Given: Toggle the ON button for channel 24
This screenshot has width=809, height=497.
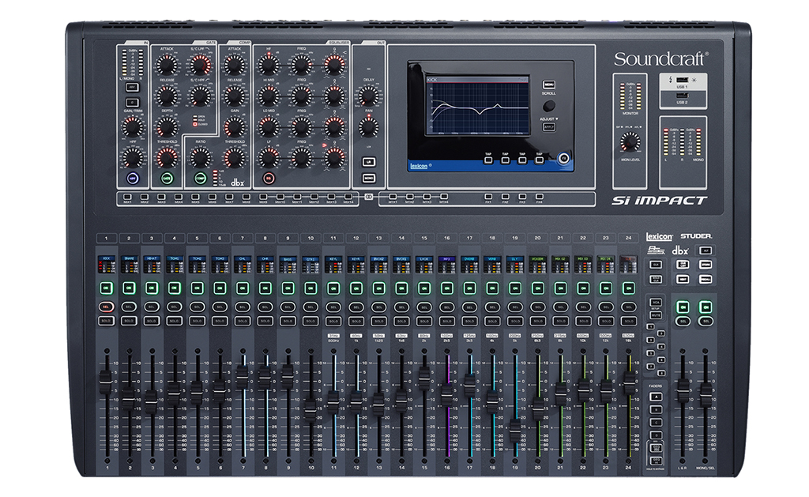Looking at the screenshot, I should pyautogui.click(x=629, y=288).
